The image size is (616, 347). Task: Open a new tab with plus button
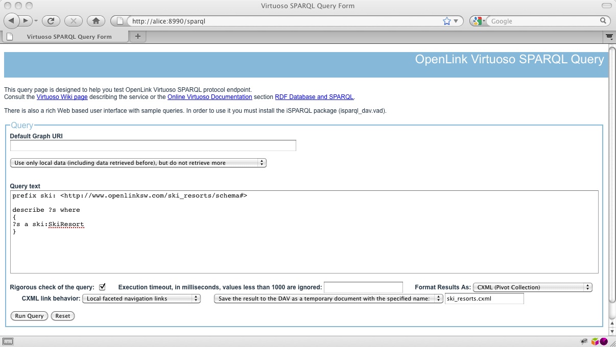(137, 36)
